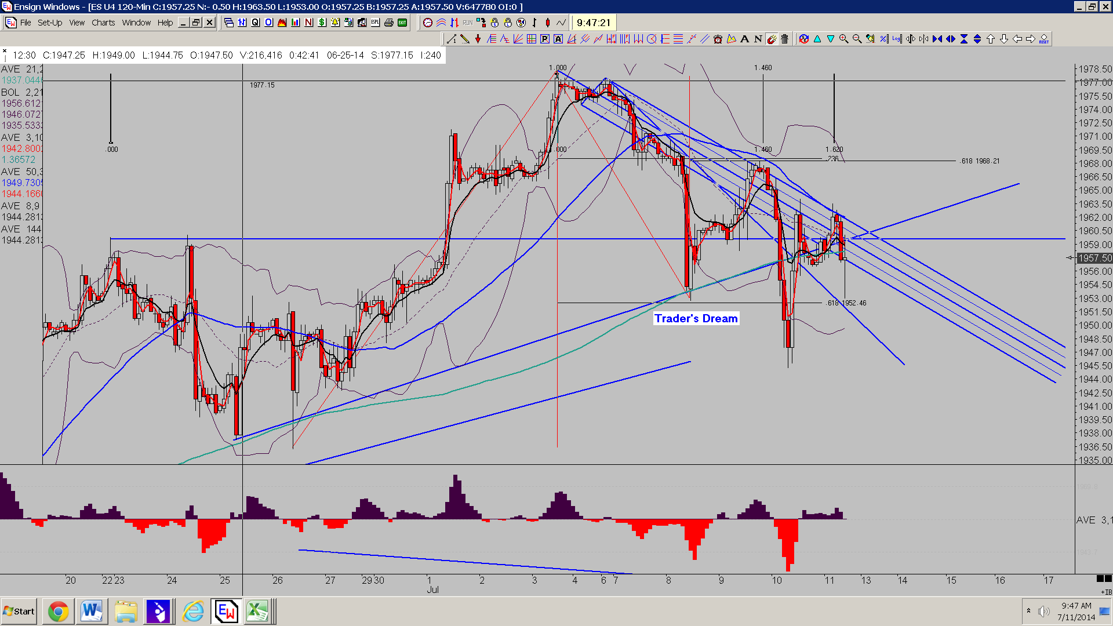The image size is (1113, 626).
Task: Toggle the Log scale button
Action: click(897, 39)
